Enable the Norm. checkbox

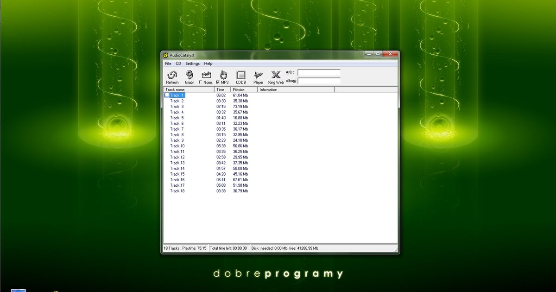200,83
